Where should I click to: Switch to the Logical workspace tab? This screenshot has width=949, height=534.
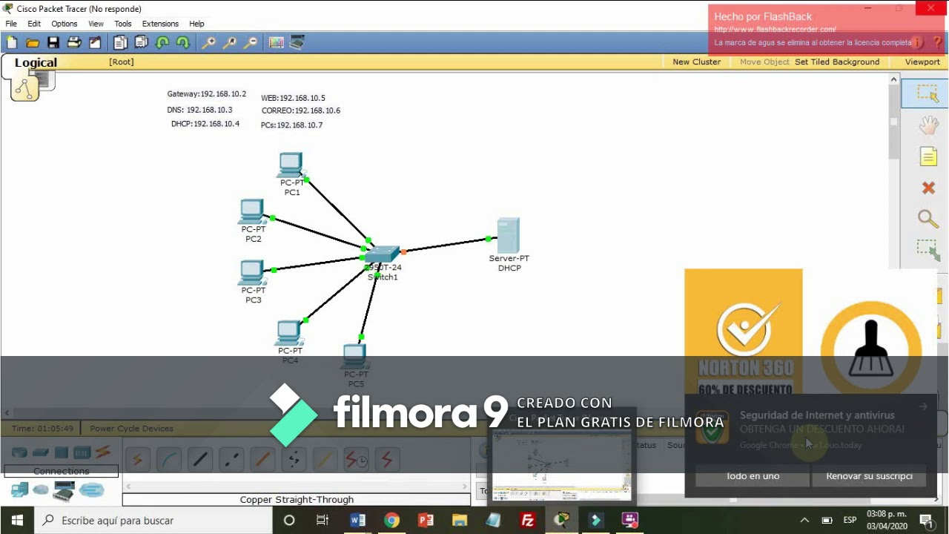click(36, 63)
